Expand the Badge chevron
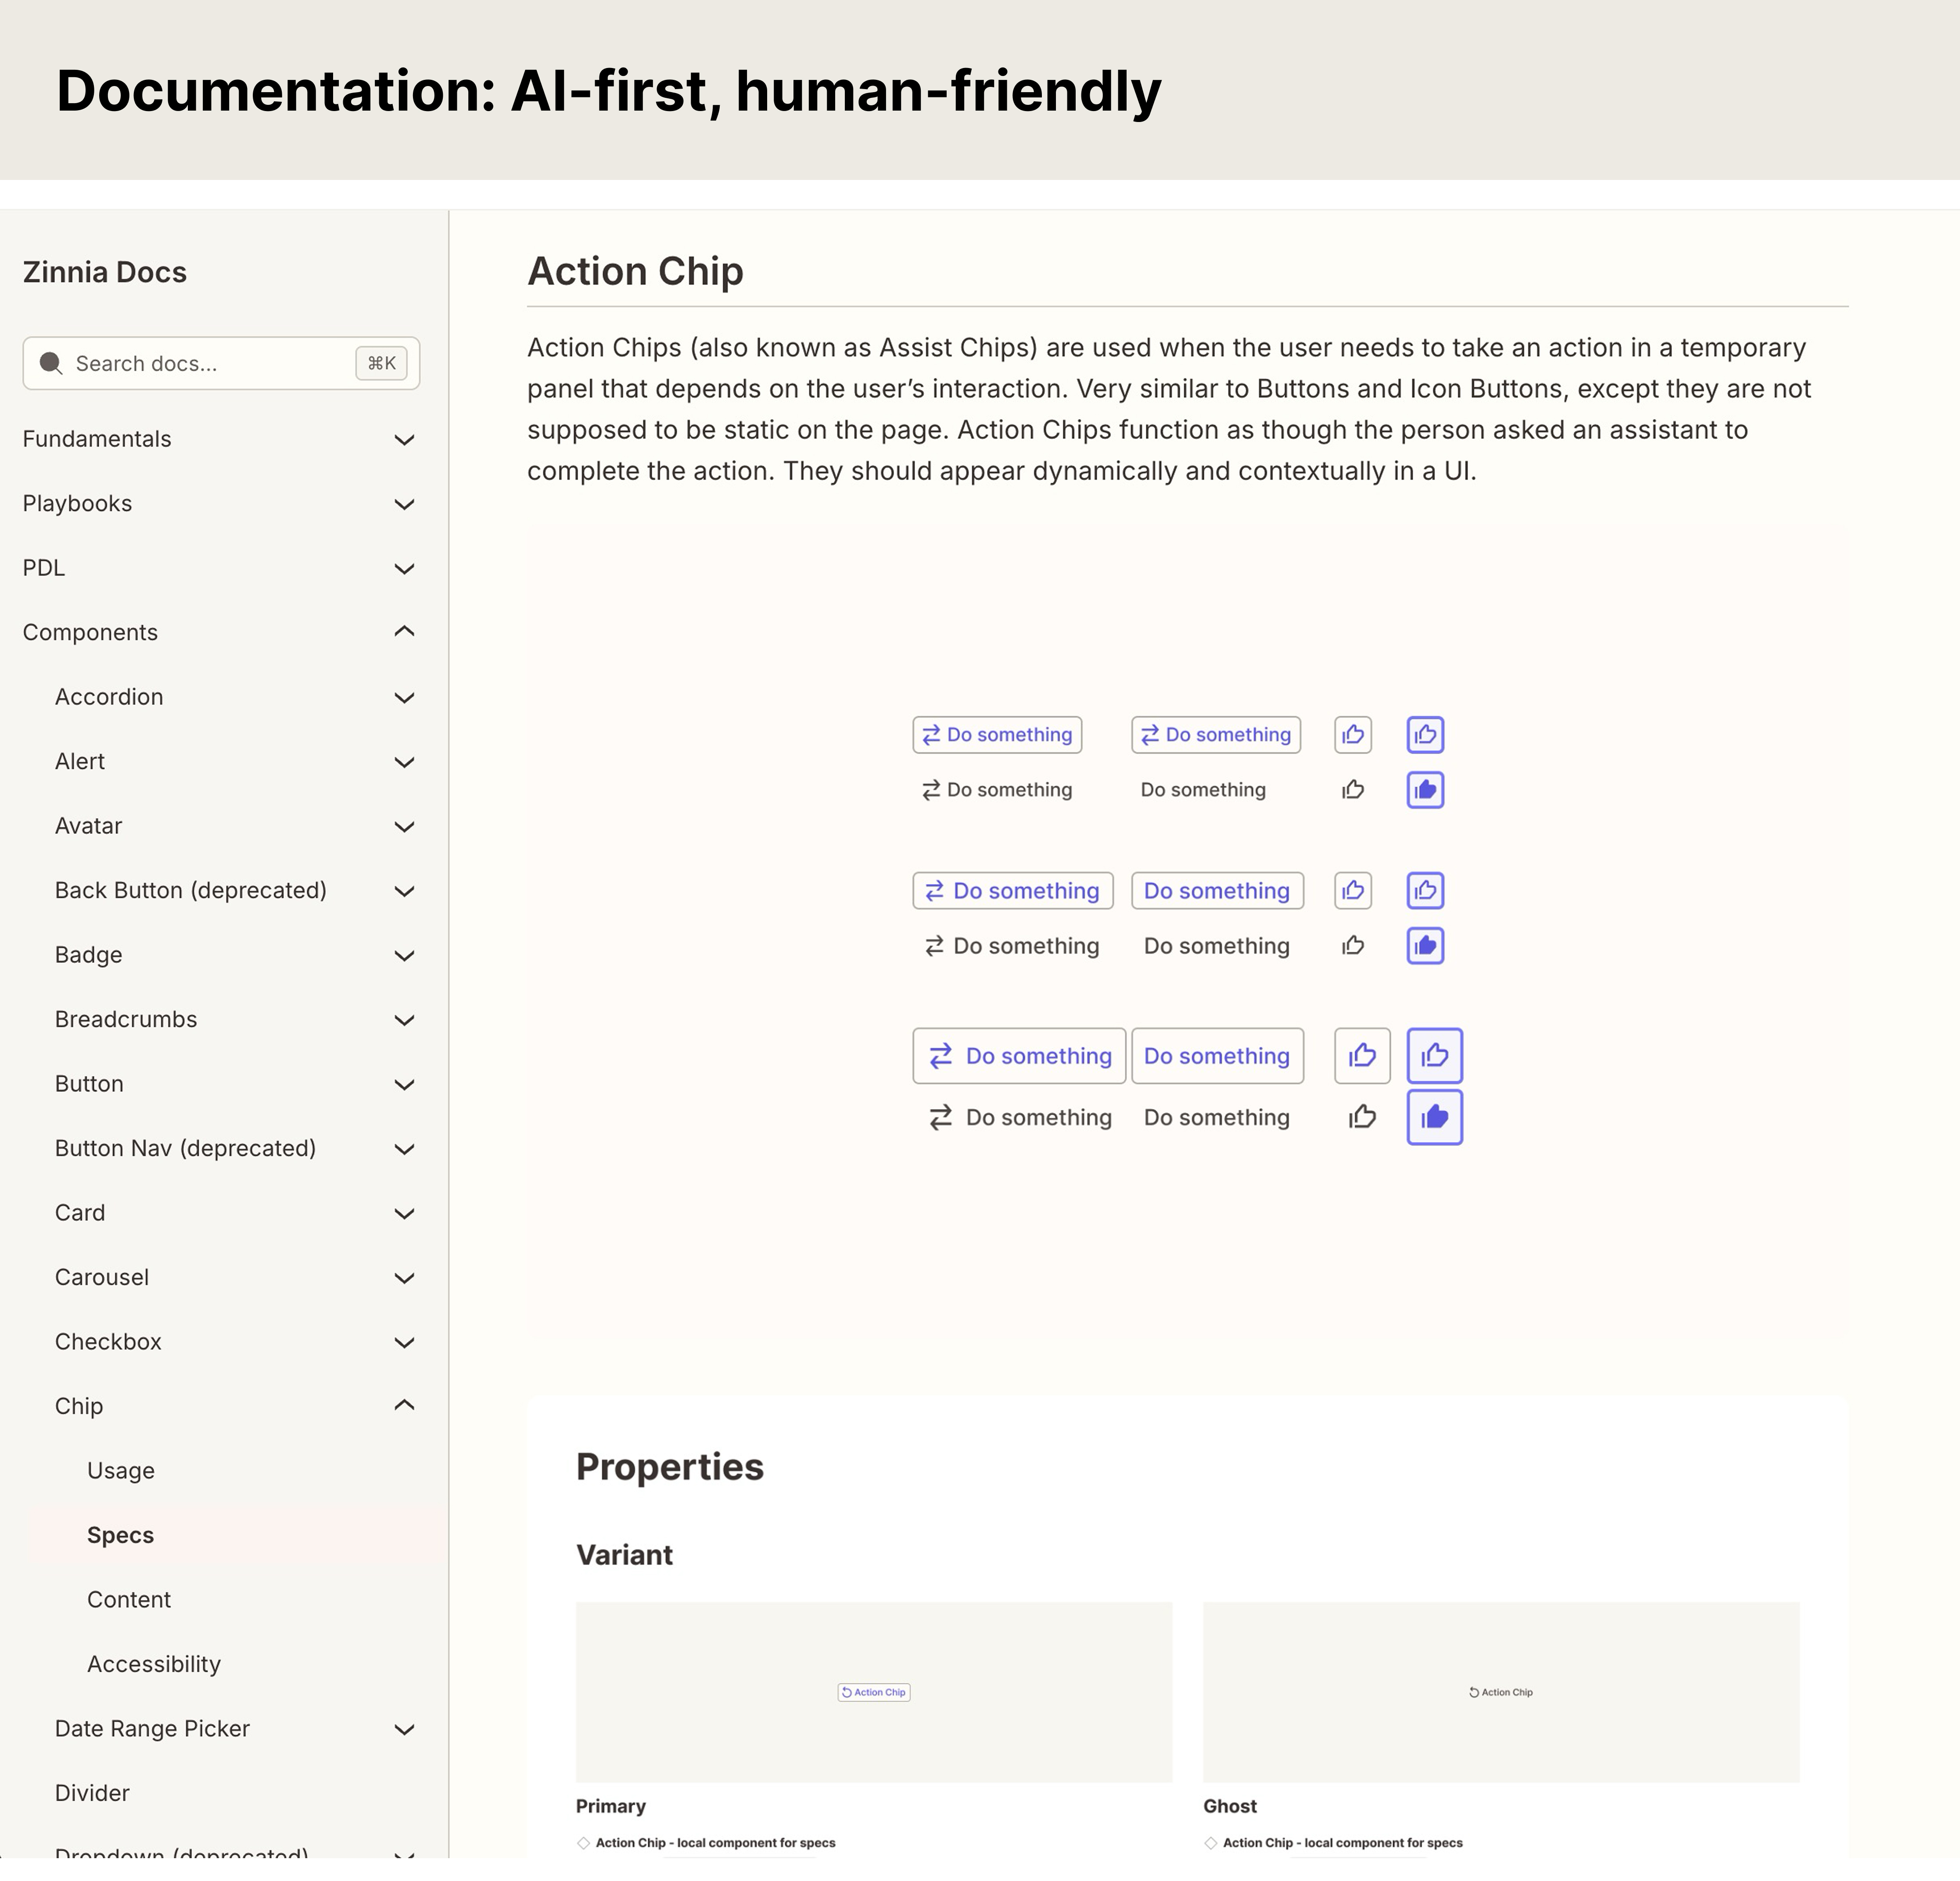 (404, 955)
